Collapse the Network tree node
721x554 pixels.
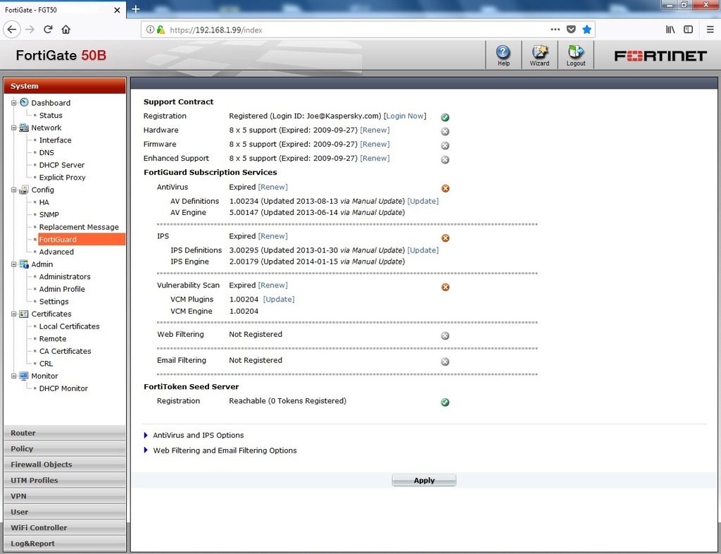14,128
